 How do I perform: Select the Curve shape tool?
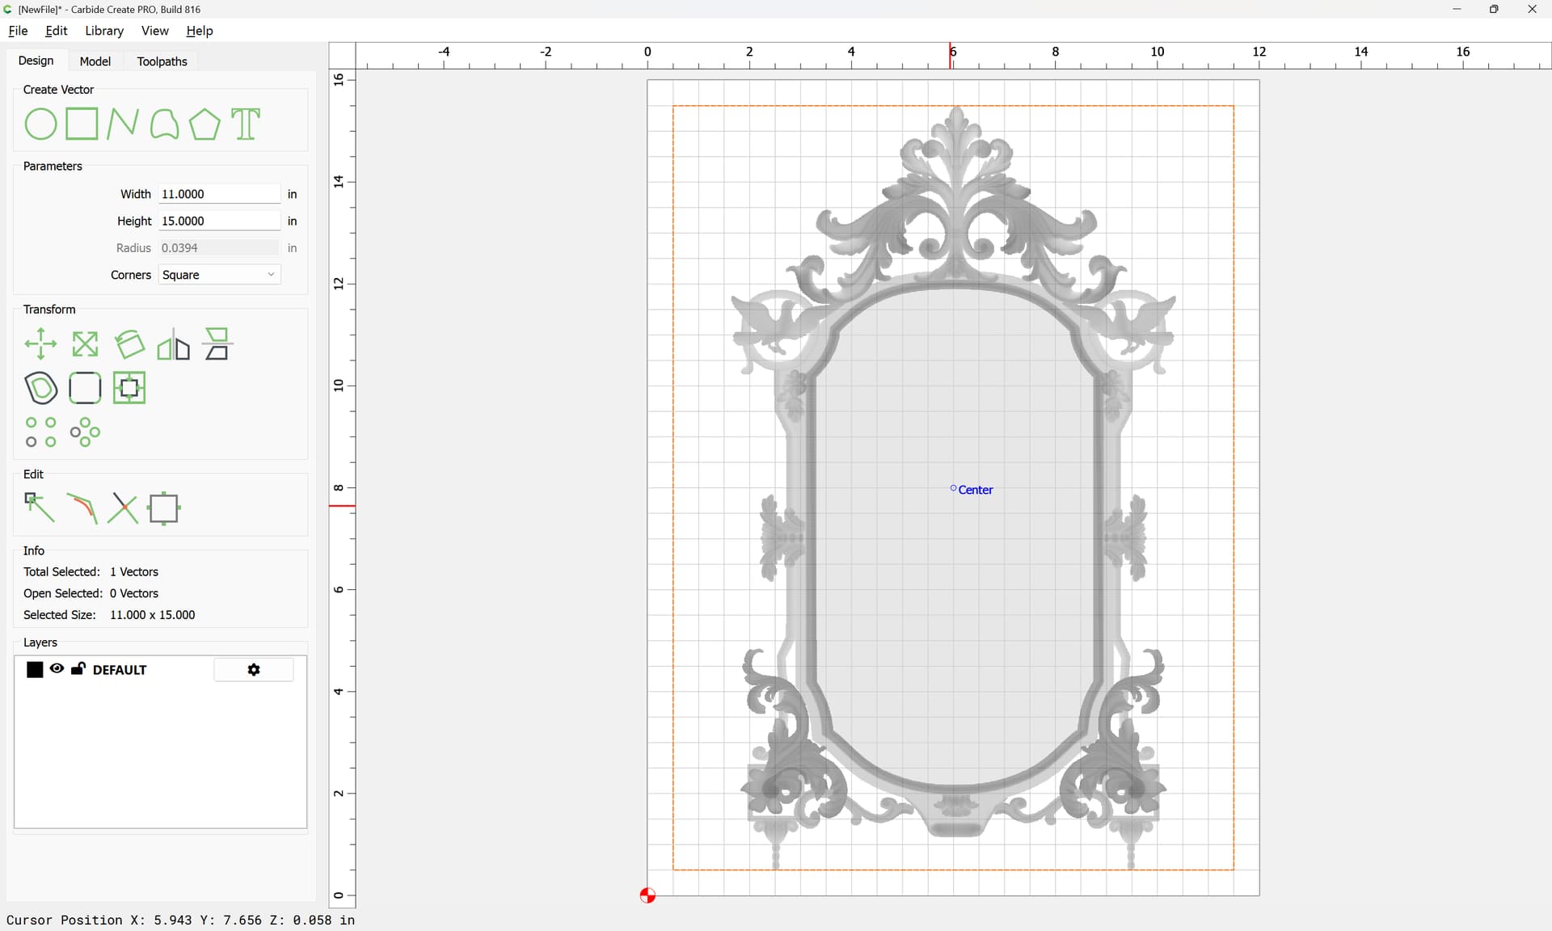164,124
